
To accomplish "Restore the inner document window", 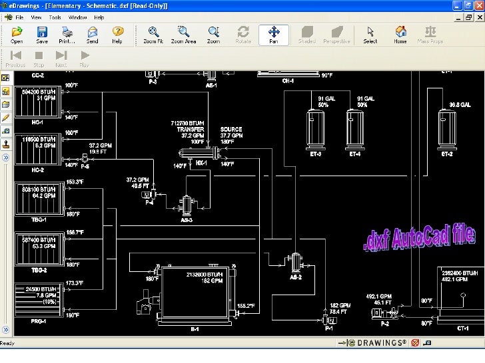I will tap(469, 17).
